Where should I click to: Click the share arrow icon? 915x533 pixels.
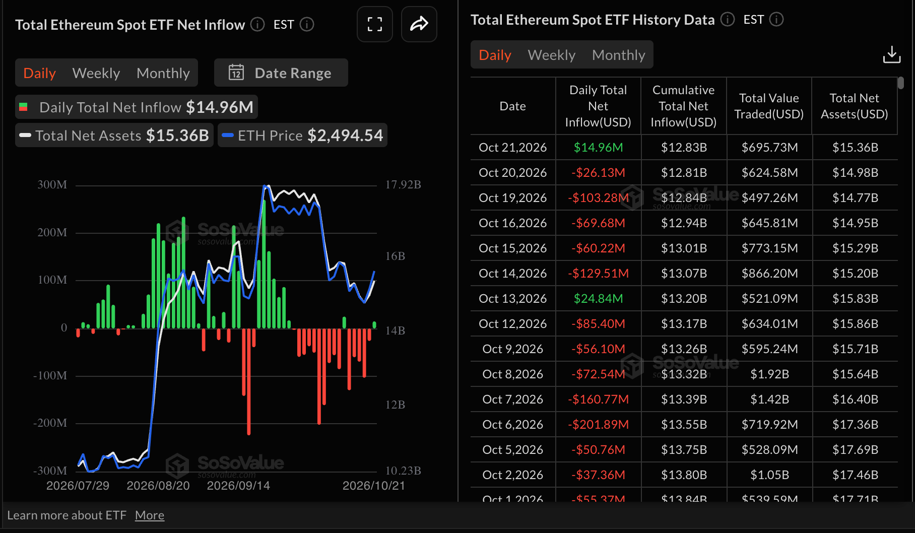click(x=419, y=24)
